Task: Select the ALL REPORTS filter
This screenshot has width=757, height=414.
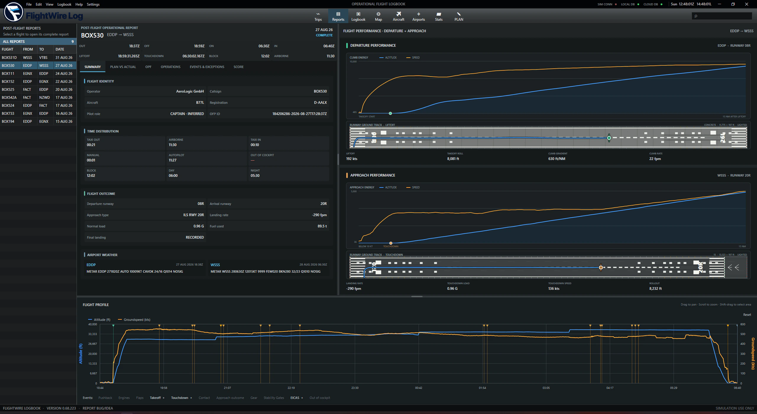Action: click(38, 41)
